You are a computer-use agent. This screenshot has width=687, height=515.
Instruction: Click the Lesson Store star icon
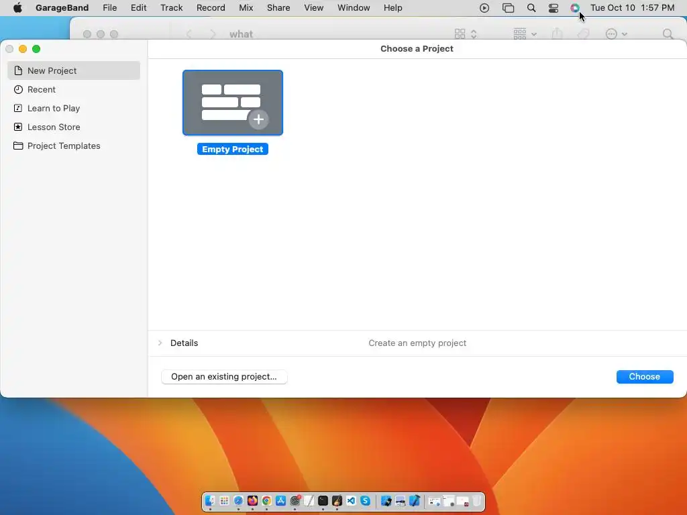[x=18, y=127]
